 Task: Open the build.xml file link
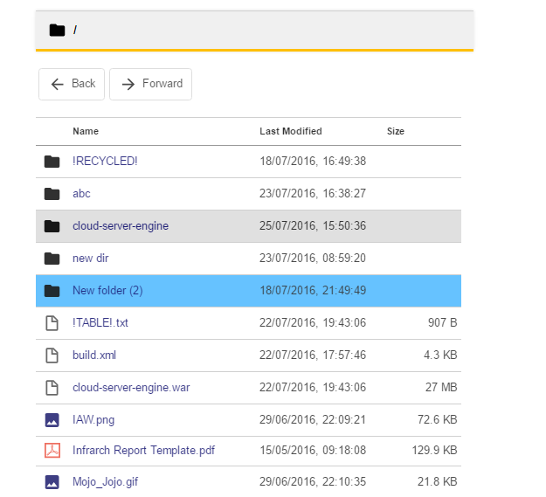(94, 355)
